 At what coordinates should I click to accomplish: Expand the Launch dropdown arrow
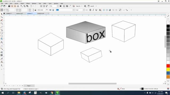coord(96,6)
